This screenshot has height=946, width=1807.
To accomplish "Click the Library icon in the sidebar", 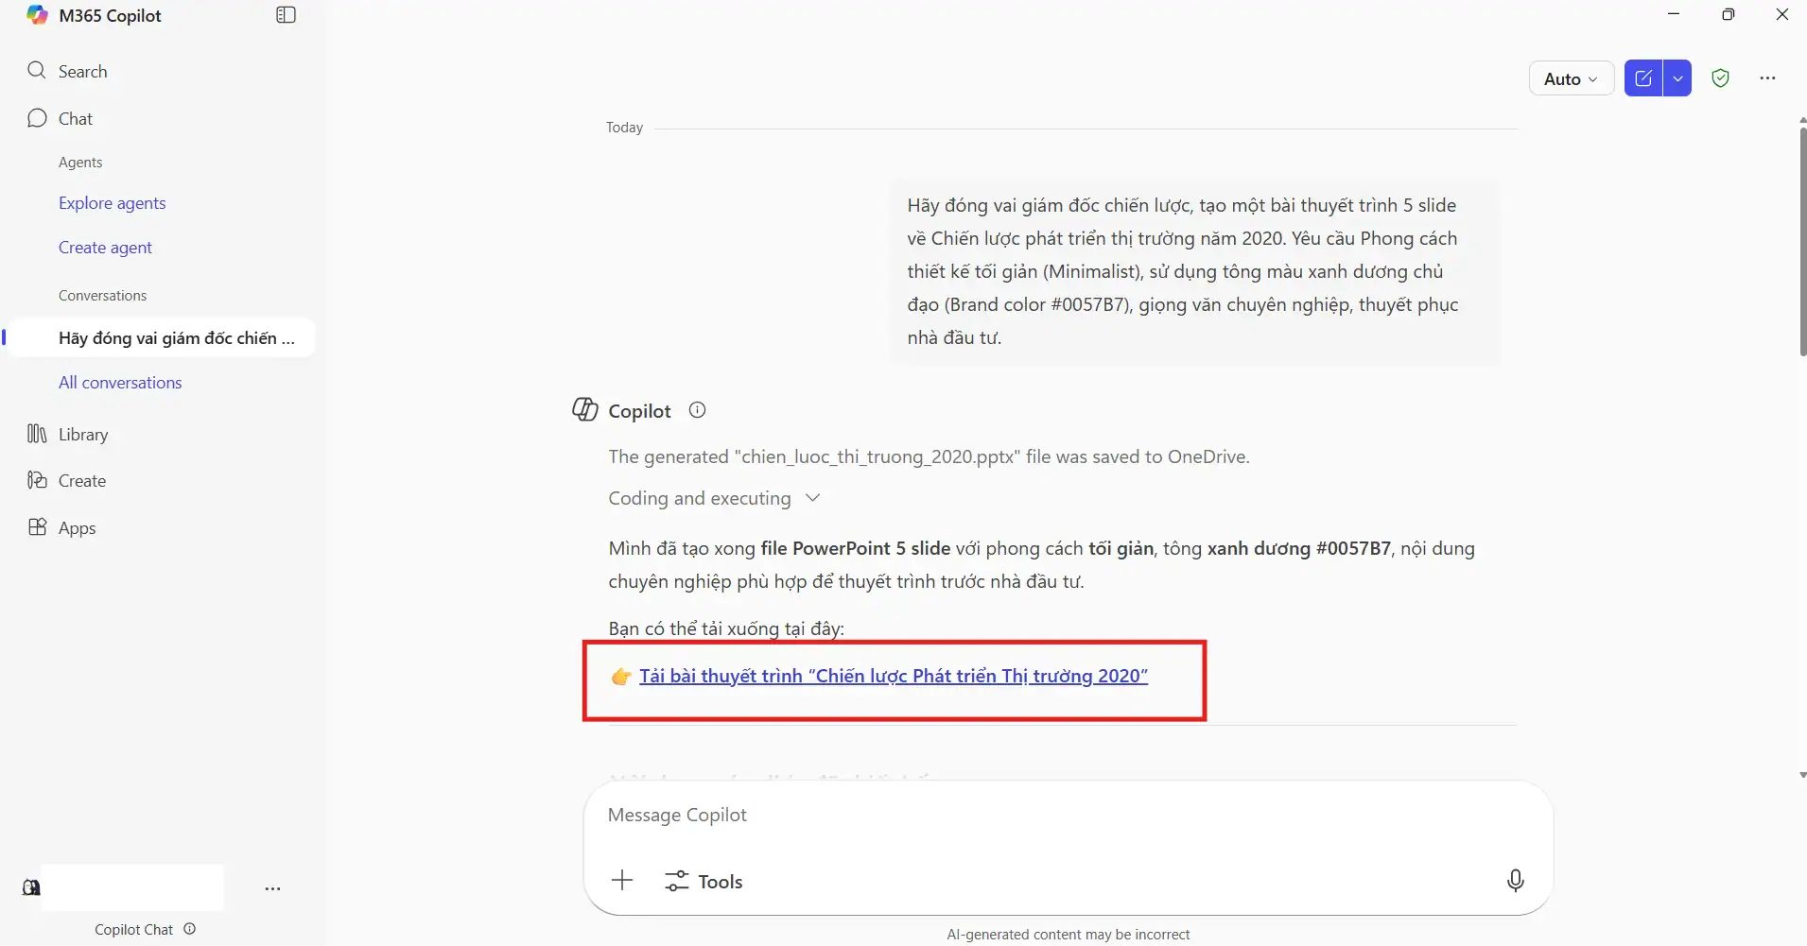I will tap(37, 434).
